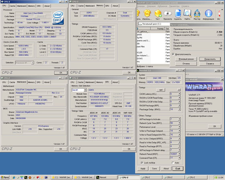Click the DRAM Frequency value 833.3 MHz
Viewport: 225px width, 180px height.
click(107, 27)
